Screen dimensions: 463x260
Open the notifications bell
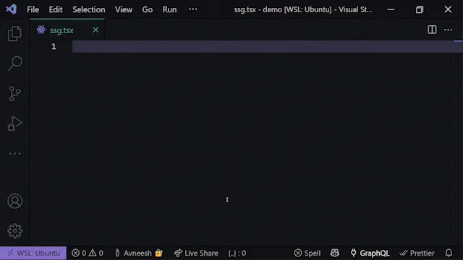coord(449,253)
